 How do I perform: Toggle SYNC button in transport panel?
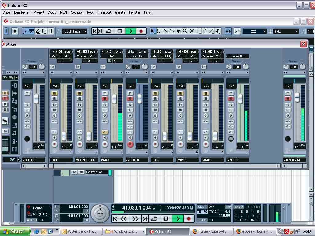point(202,220)
